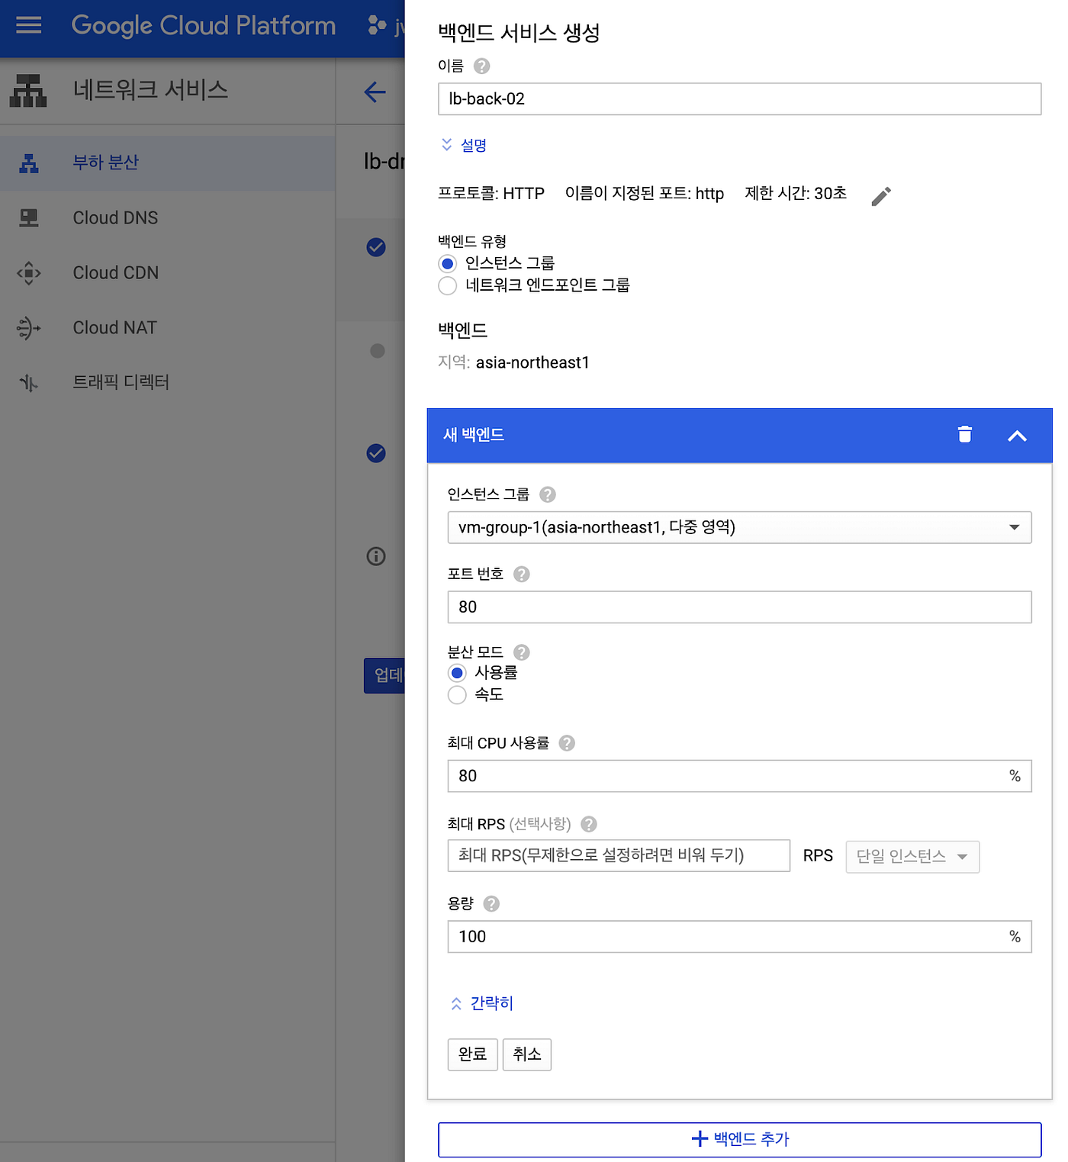1068x1162 pixels.
Task: Open 트래픽 디렉터 in the sidebar
Action: tap(121, 382)
